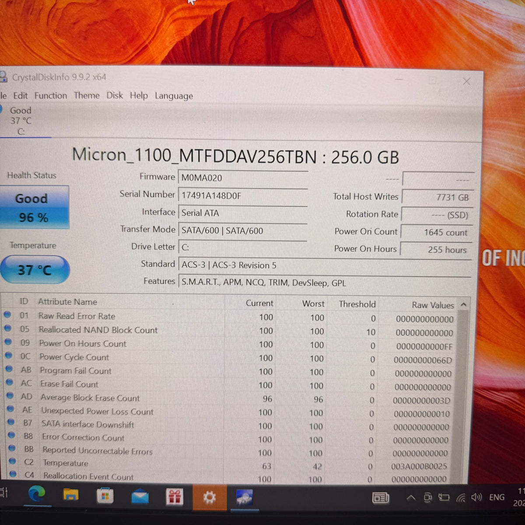Screen dimensions: 525x525
Task: Click the raw value 00000000066D of Power Cycle Count
Action: point(423,360)
